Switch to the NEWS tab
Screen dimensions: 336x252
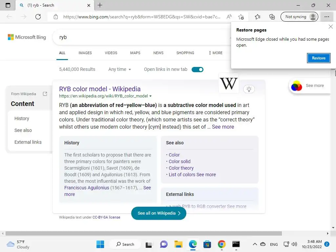tap(158, 53)
